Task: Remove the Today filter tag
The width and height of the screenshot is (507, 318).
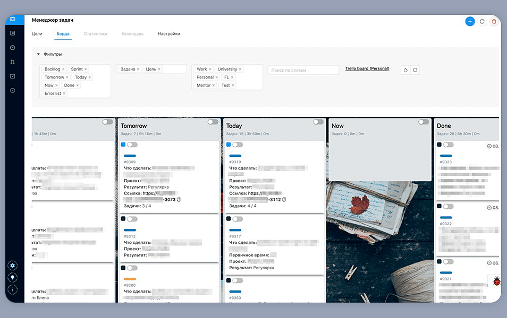Action: point(90,77)
